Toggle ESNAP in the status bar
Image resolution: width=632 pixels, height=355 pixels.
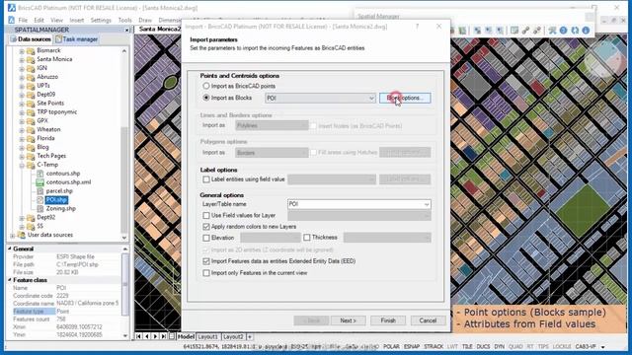click(412, 346)
